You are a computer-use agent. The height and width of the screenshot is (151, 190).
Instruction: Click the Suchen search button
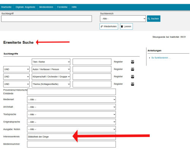[x=154, y=19]
